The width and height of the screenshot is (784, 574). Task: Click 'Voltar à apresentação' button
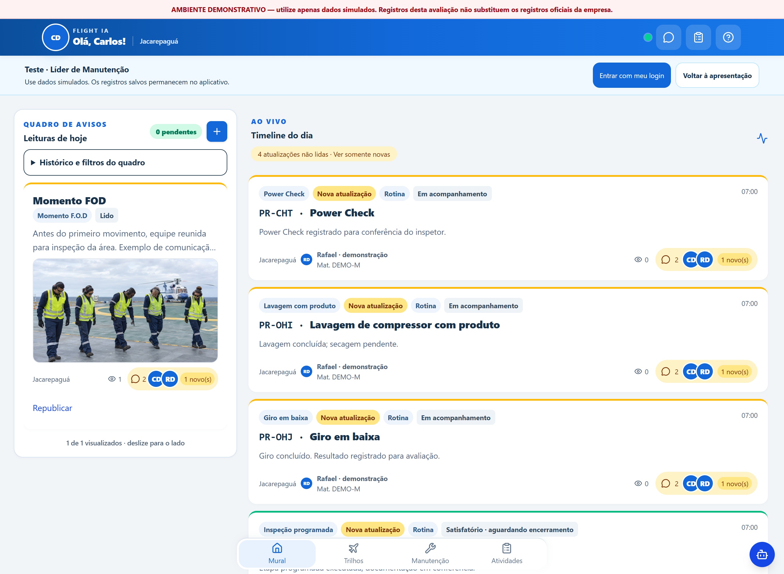pyautogui.click(x=717, y=75)
